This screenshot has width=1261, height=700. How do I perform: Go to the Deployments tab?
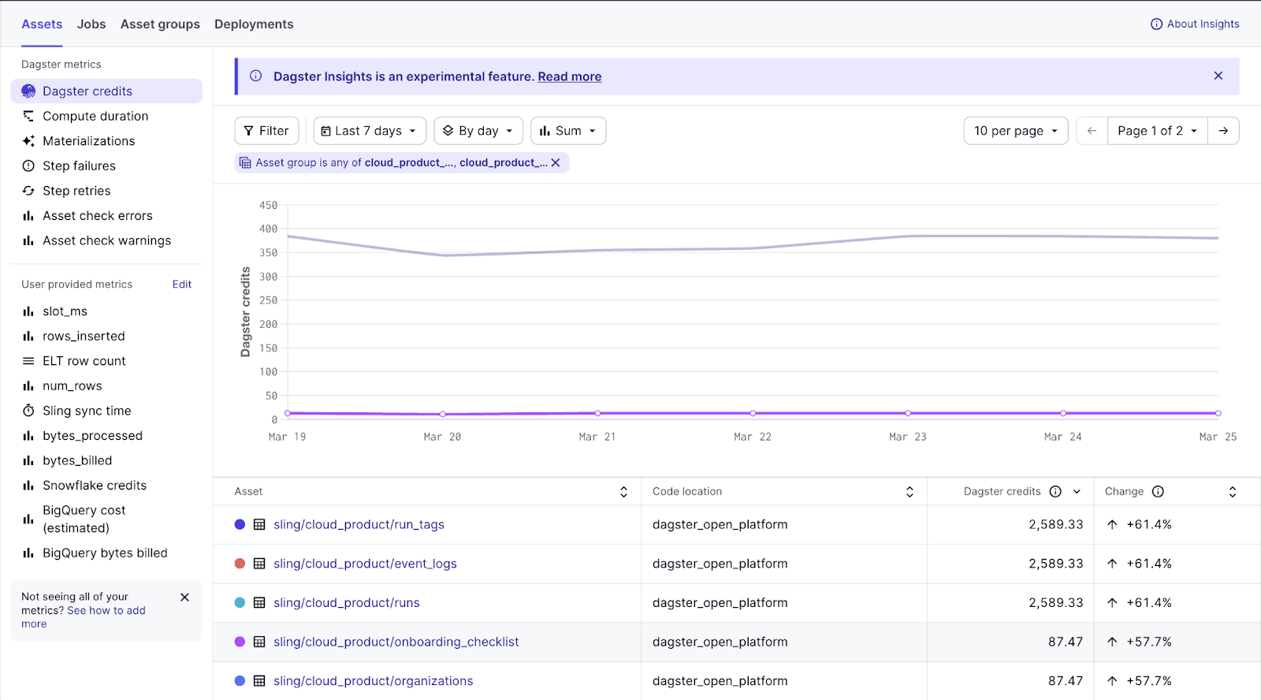pos(254,24)
